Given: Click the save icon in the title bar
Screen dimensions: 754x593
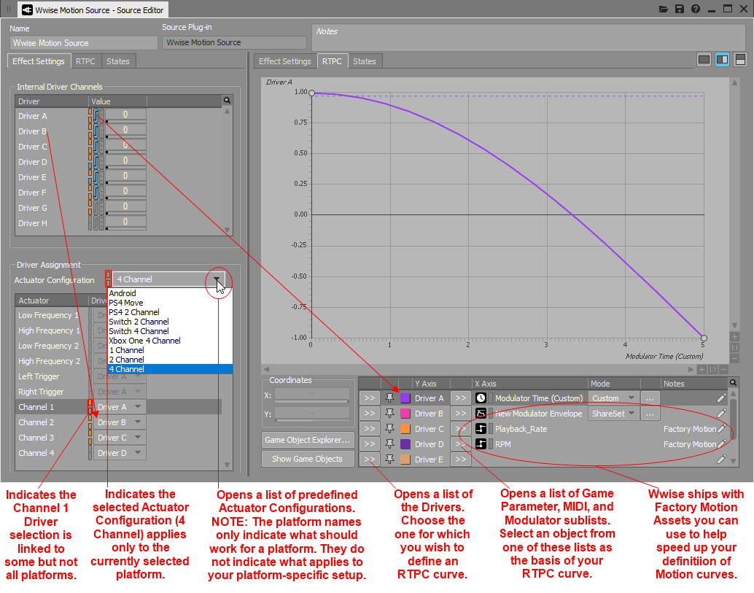Looking at the screenshot, I should (x=680, y=9).
